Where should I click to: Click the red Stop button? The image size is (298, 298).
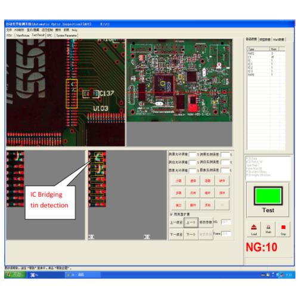coord(283,229)
